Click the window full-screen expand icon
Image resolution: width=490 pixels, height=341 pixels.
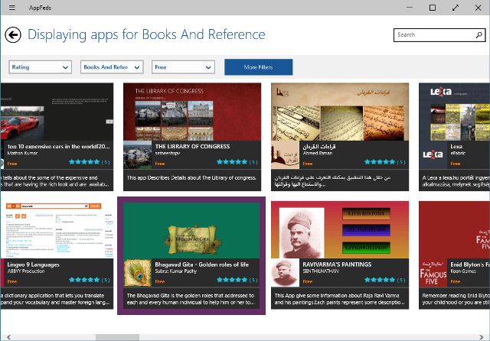coord(456,8)
